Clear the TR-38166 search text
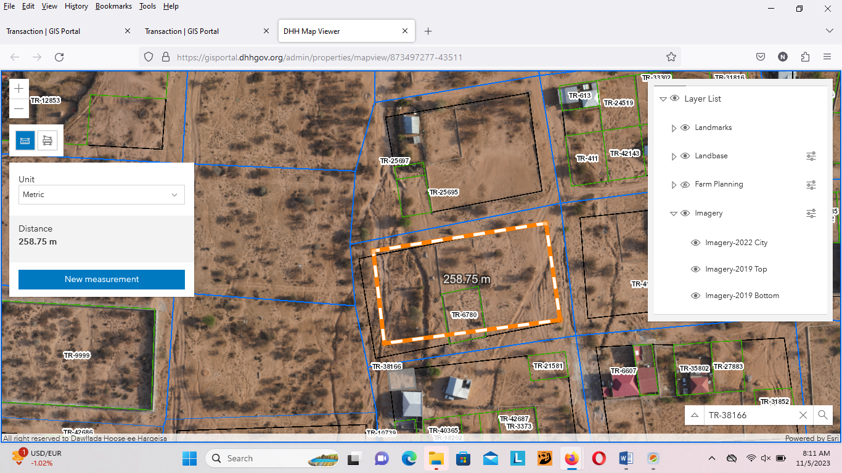The height and width of the screenshot is (473, 842). [x=803, y=415]
